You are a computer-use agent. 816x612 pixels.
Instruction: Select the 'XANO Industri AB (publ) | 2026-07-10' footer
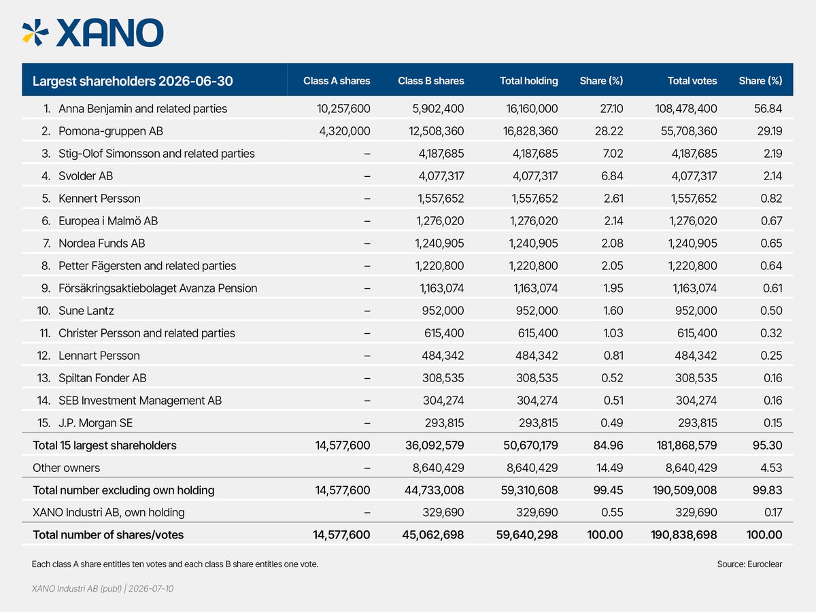103,588
